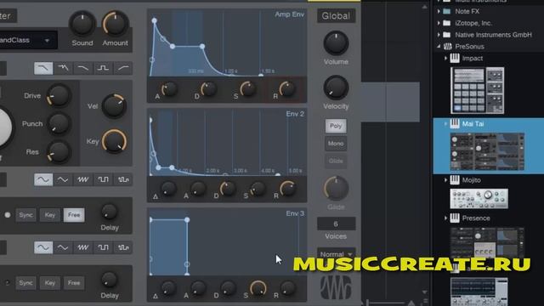Click the Presence instrument keyboard icon
This screenshot has height=306, width=544.
455,218
